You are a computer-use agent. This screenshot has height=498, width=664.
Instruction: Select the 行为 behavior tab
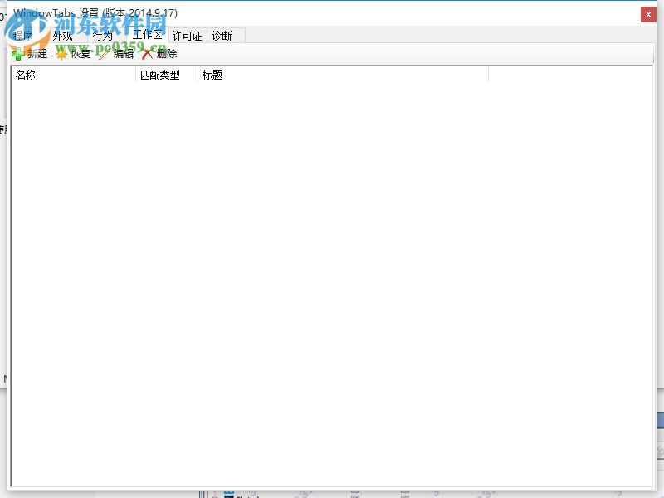(102, 35)
